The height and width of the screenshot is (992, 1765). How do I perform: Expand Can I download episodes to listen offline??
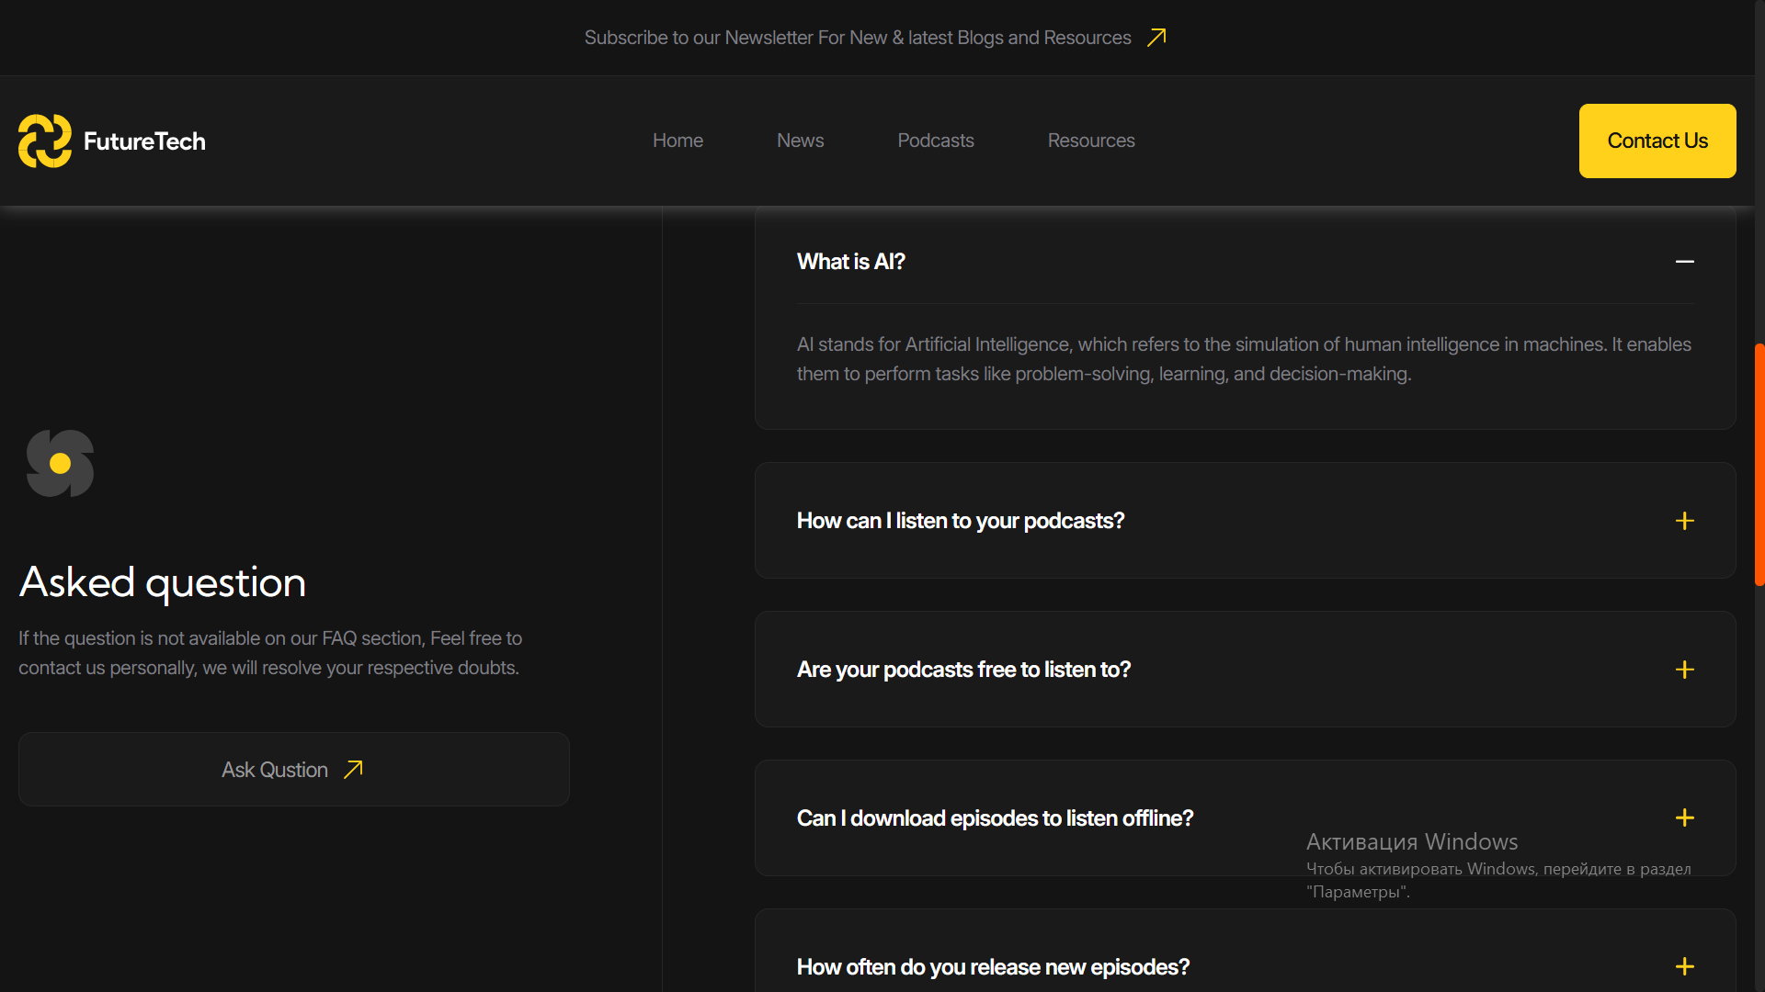(1684, 817)
